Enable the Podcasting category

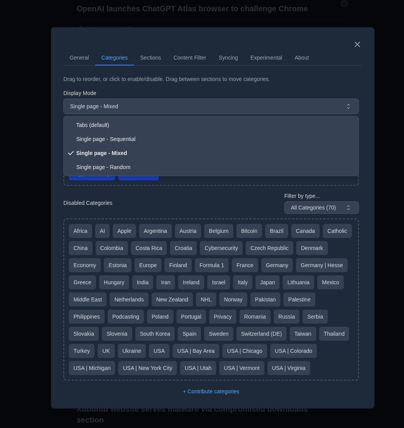pos(126,317)
